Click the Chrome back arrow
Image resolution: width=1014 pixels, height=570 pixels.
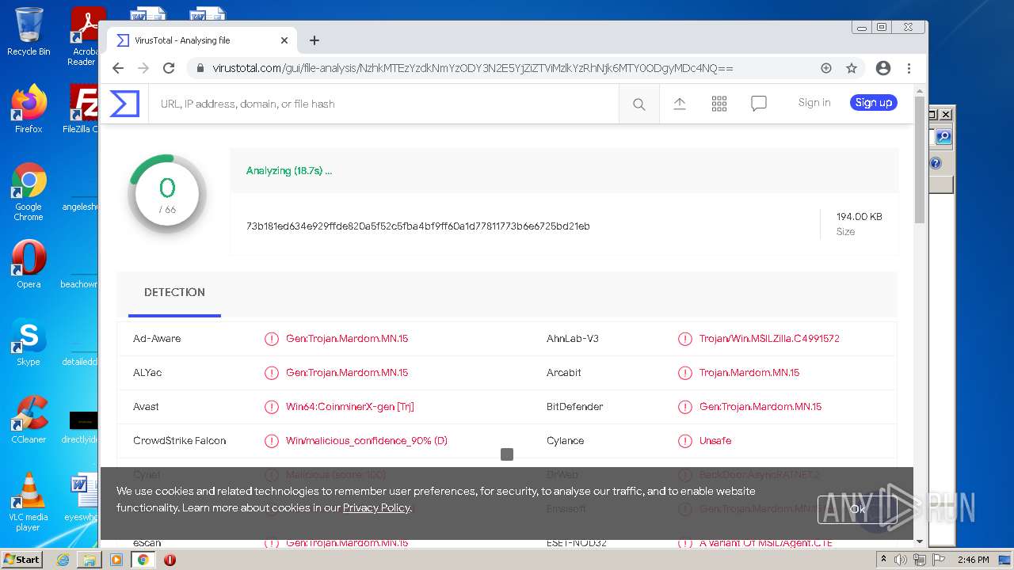pyautogui.click(x=118, y=68)
